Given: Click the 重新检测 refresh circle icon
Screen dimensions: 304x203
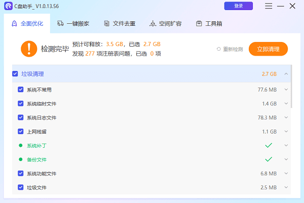Looking at the screenshot, I should point(219,49).
